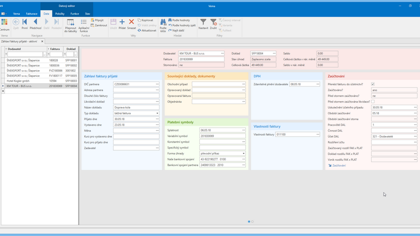Screen dimensions: 420x236
Task: Click the Centrum icon in the ribbon
Action: pyautogui.click(x=4, y=24)
